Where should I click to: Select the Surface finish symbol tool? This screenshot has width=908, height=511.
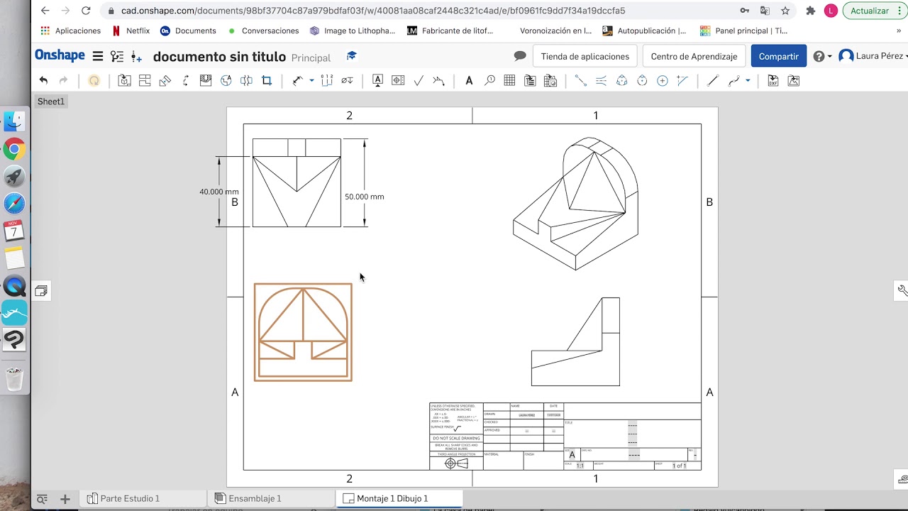tap(419, 81)
